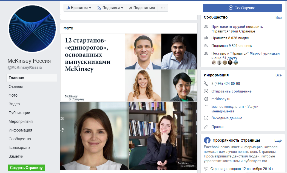The image size is (287, 173).
Task: Click the pencil icon beside Правки
Action: (206, 127)
